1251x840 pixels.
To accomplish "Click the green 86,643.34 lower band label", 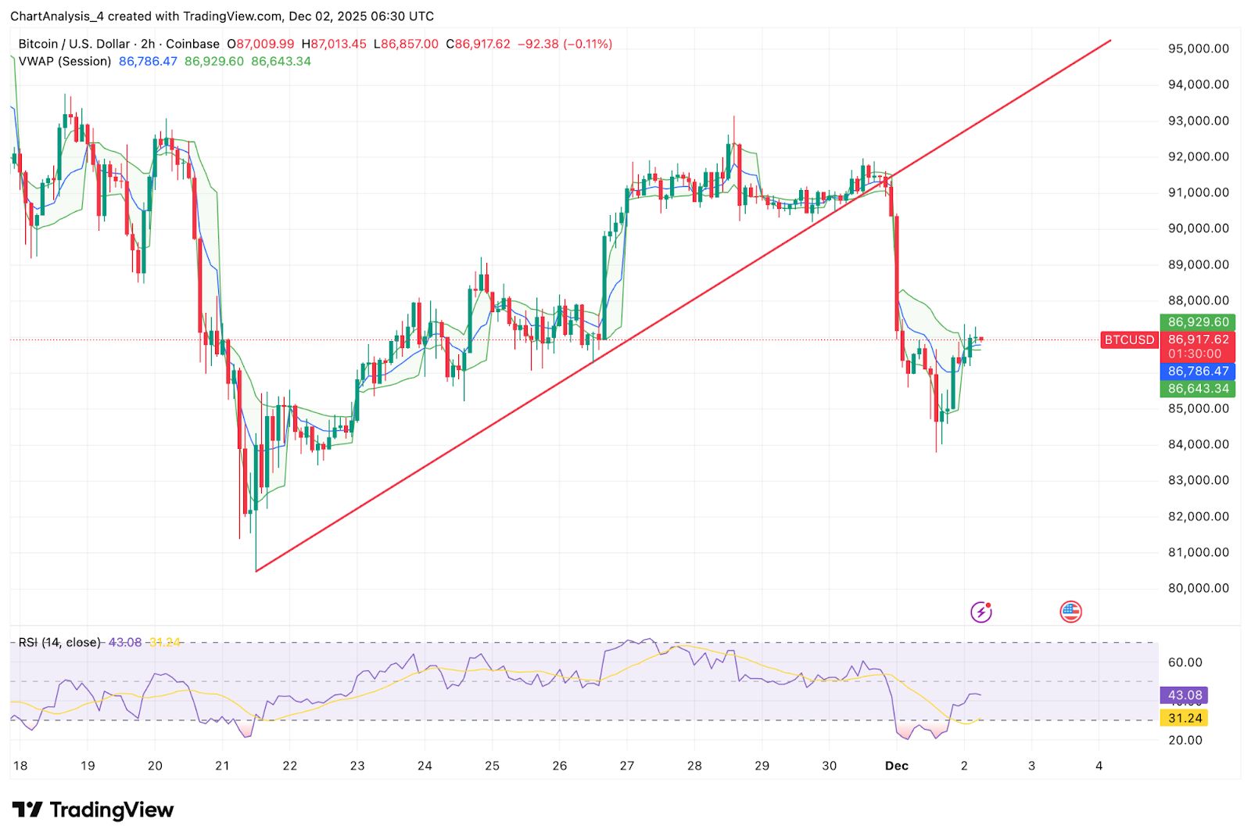I will tap(1196, 387).
